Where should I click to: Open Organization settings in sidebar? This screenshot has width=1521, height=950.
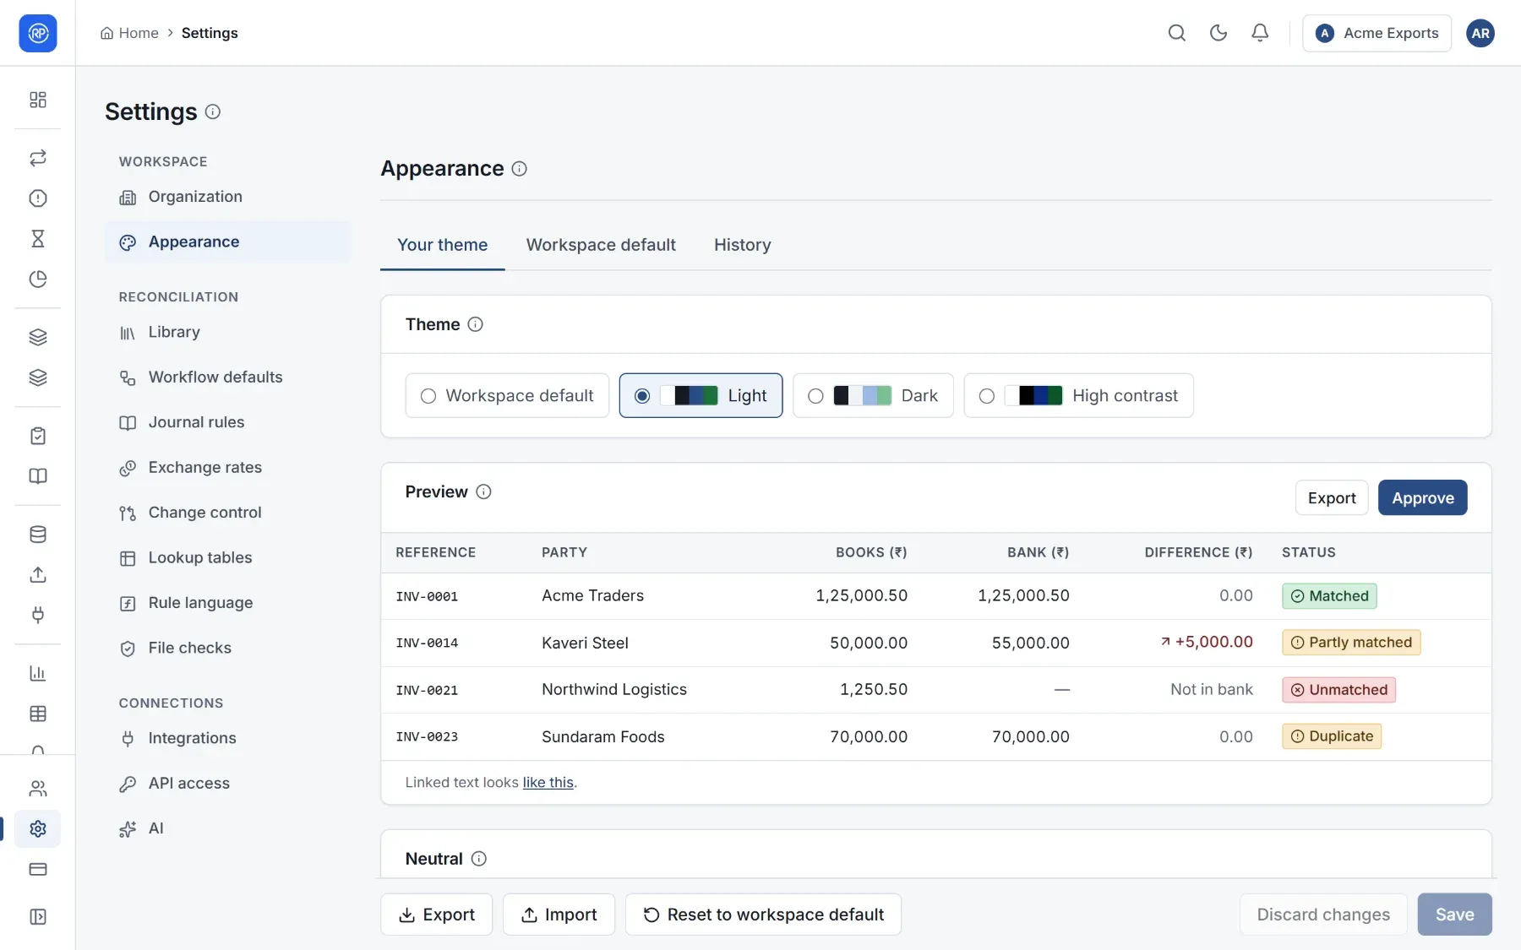[x=227, y=197]
